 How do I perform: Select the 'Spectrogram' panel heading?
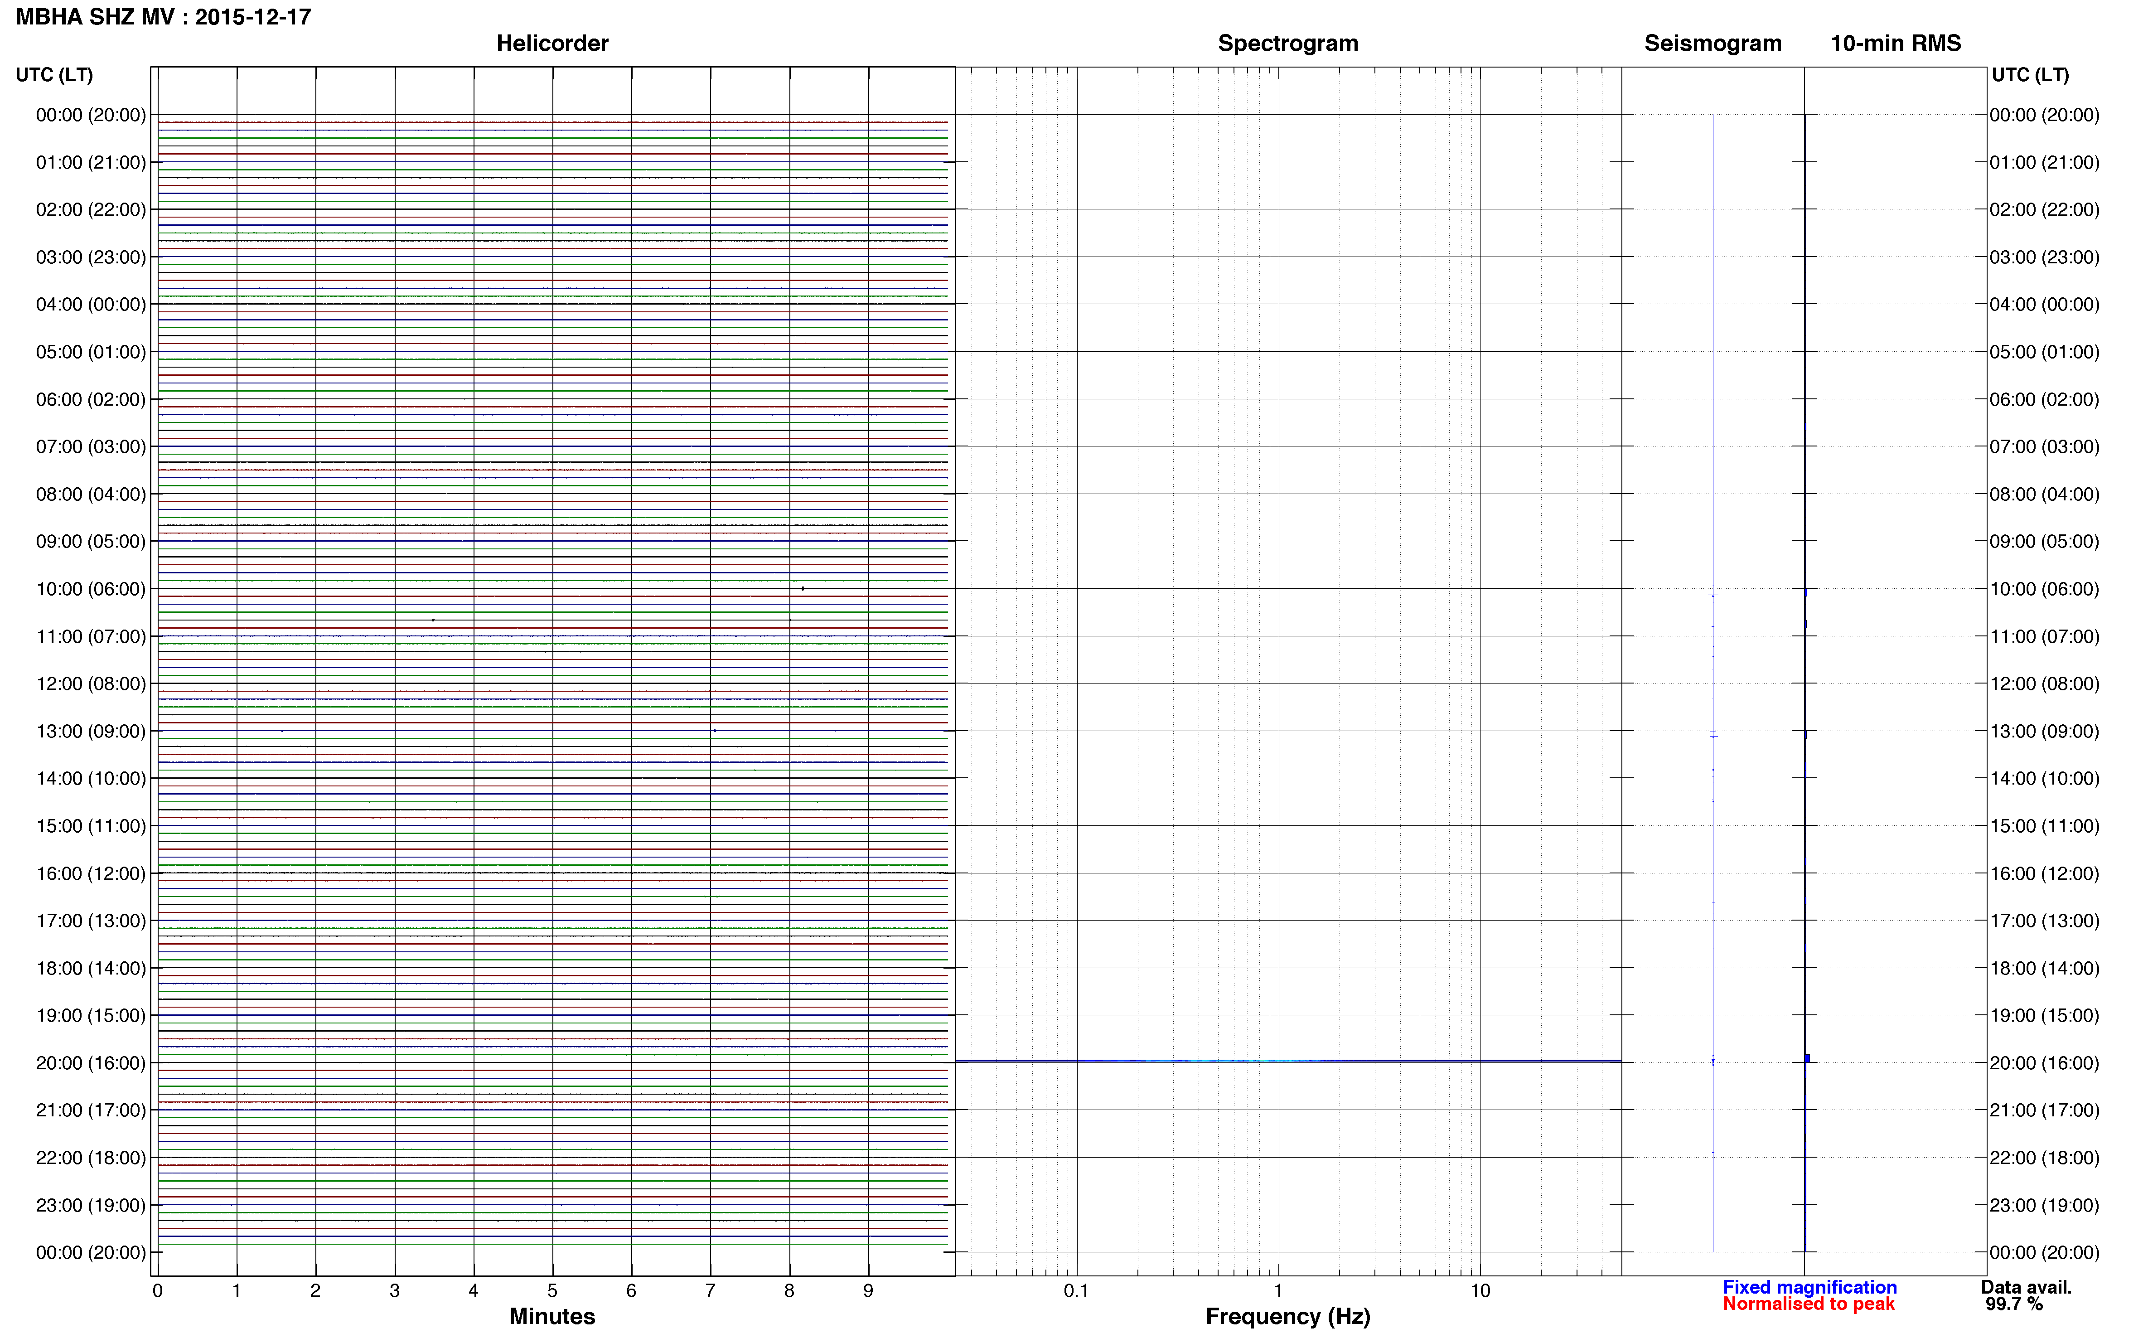[x=1287, y=44]
